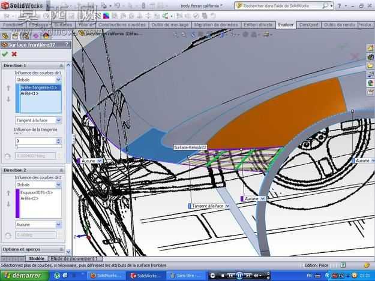The image size is (375, 281).
Task: Open the File Explorer folder icon in task pane
Action: click(x=370, y=65)
